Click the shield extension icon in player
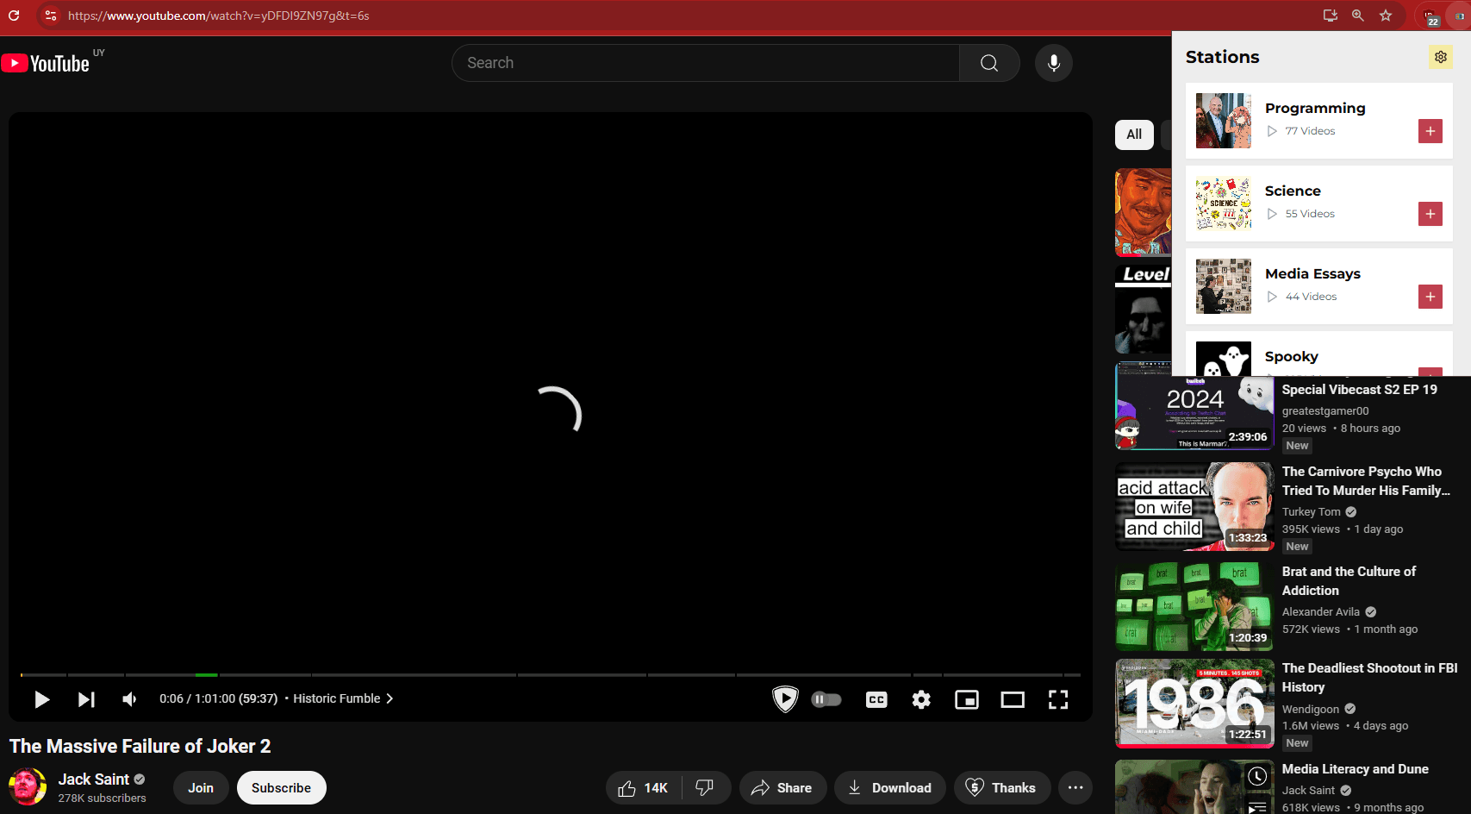This screenshot has width=1471, height=814. tap(785, 699)
